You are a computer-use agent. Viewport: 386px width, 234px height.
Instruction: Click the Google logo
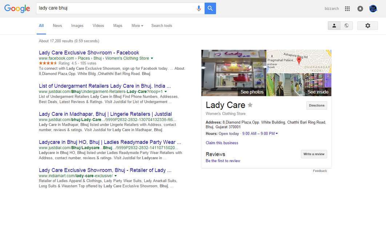point(17,9)
